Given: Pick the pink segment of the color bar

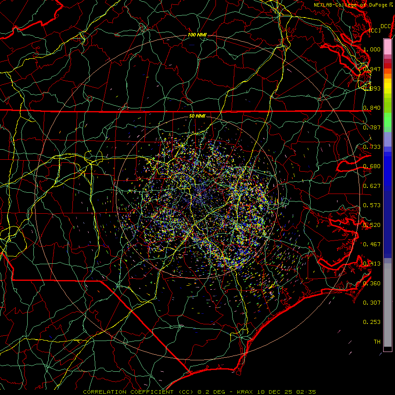Looking at the screenshot, I should coord(388,47).
